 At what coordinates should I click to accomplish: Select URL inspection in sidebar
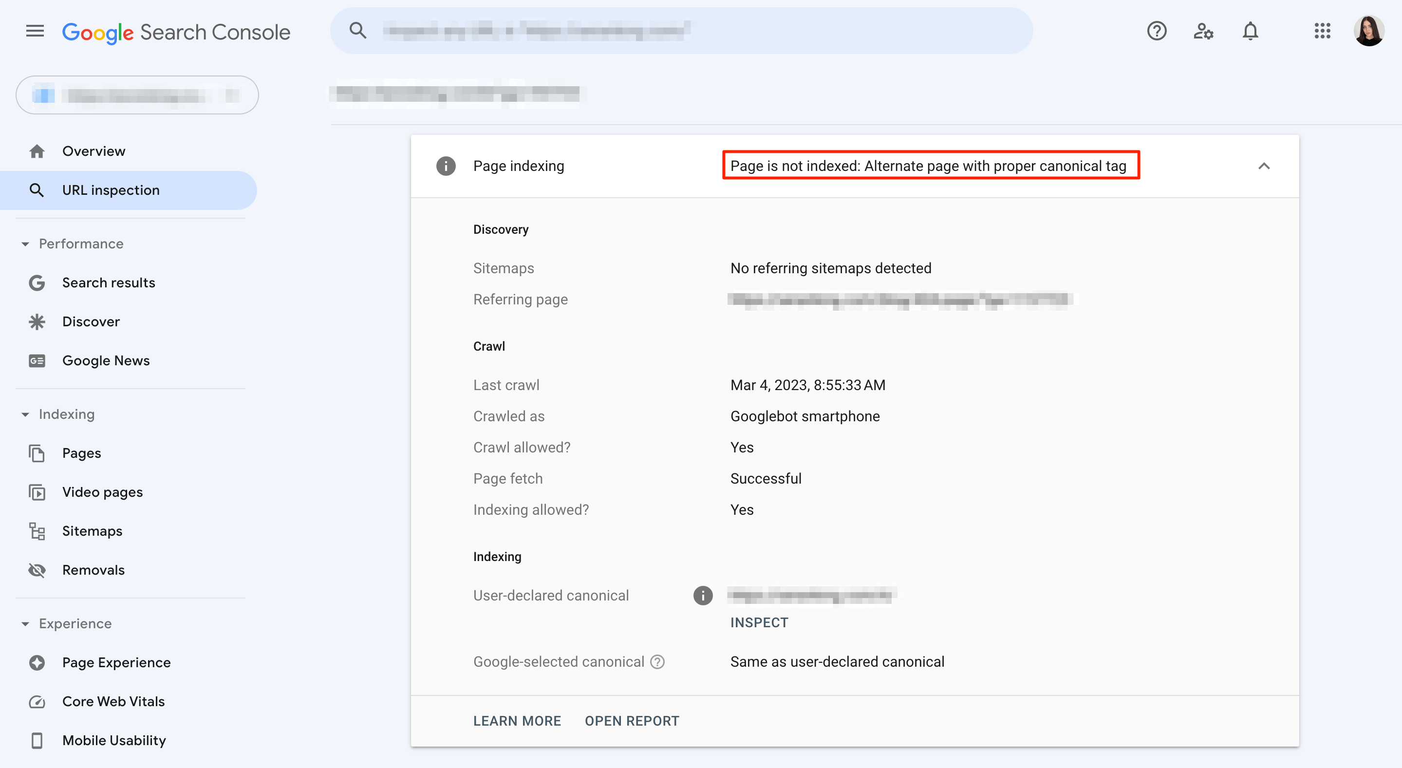[129, 190]
